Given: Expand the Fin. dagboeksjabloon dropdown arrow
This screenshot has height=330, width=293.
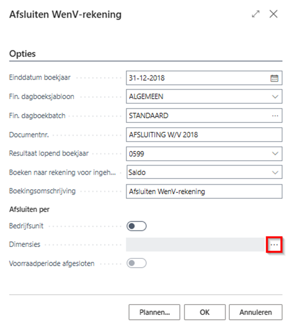Looking at the screenshot, I should pos(275,97).
